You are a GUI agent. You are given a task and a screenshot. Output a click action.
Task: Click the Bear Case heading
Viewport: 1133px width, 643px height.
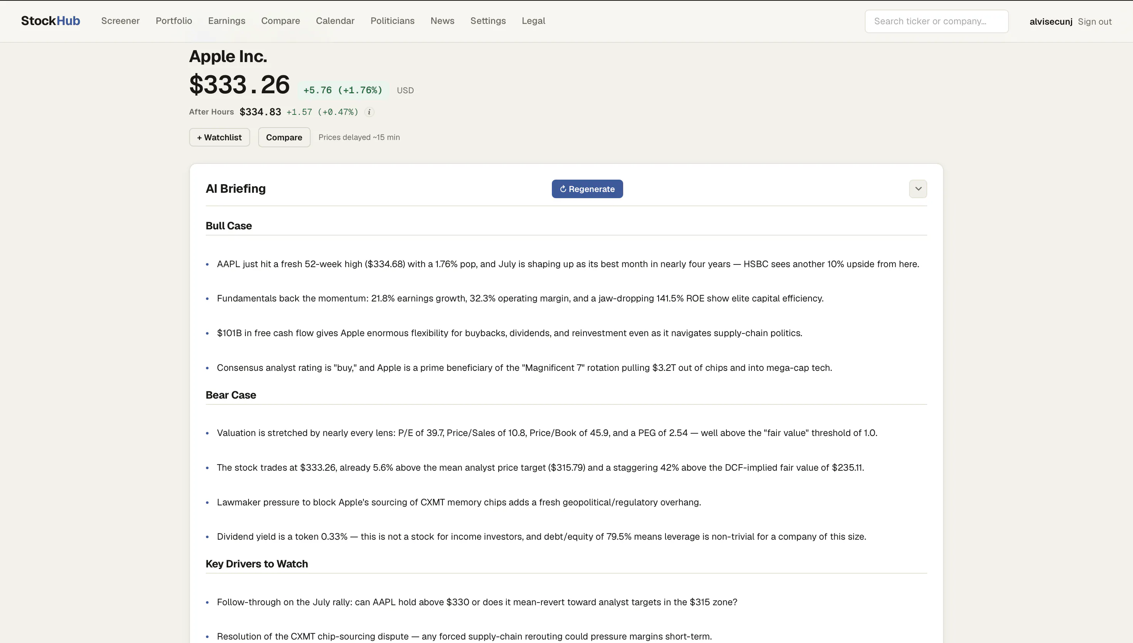tap(230, 395)
